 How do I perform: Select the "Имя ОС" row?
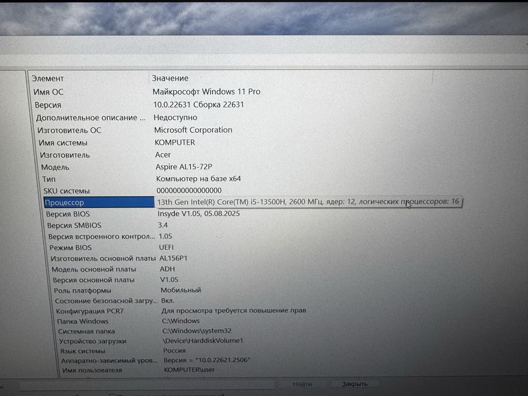click(48, 92)
